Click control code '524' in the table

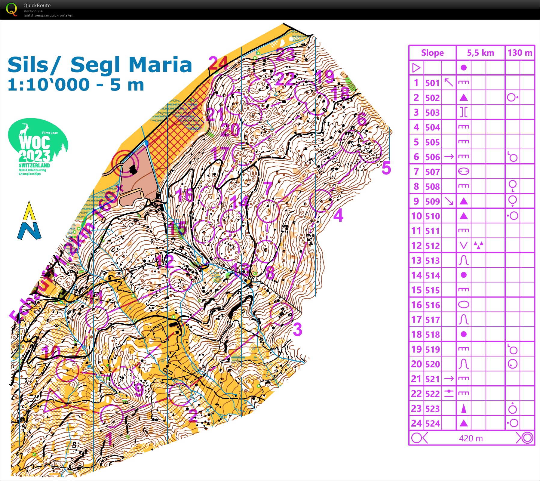(x=433, y=424)
